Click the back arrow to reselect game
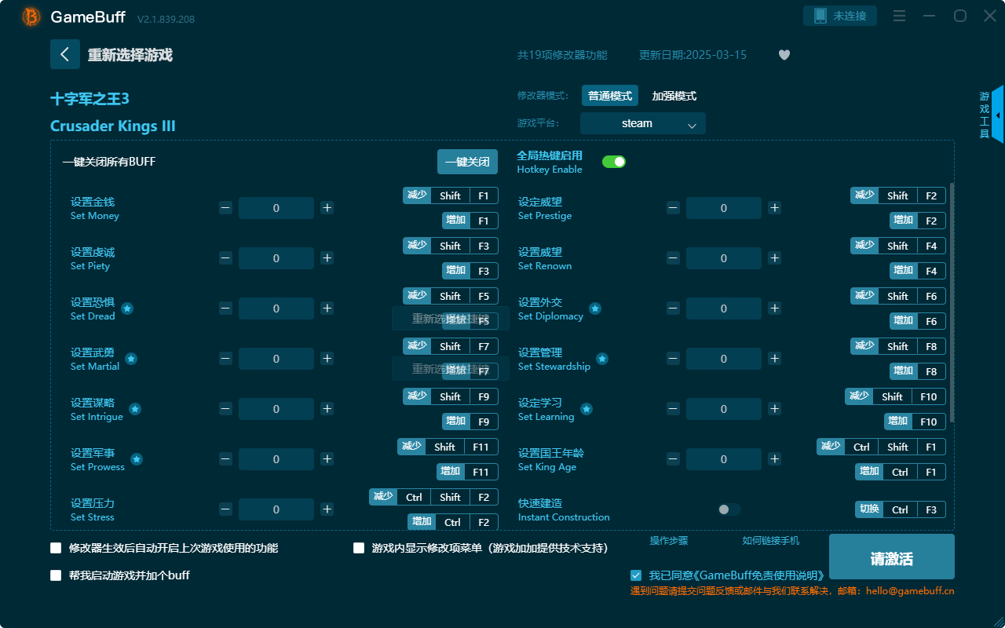This screenshot has height=628, width=1005. tap(65, 54)
